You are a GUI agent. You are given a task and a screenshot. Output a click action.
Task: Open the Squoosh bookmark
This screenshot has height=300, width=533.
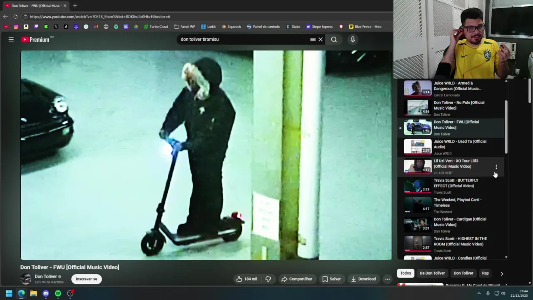click(x=231, y=27)
